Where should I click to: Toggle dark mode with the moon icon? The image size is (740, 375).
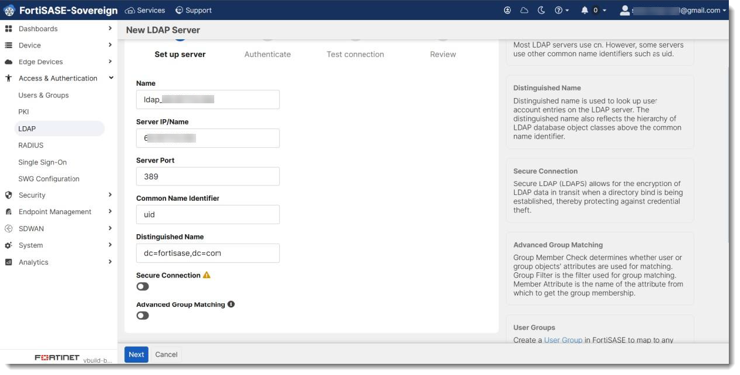pos(541,11)
